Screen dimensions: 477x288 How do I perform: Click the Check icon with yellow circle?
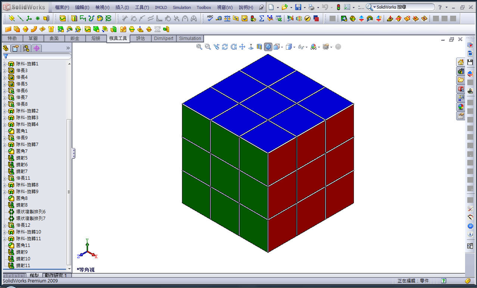[x=308, y=18]
